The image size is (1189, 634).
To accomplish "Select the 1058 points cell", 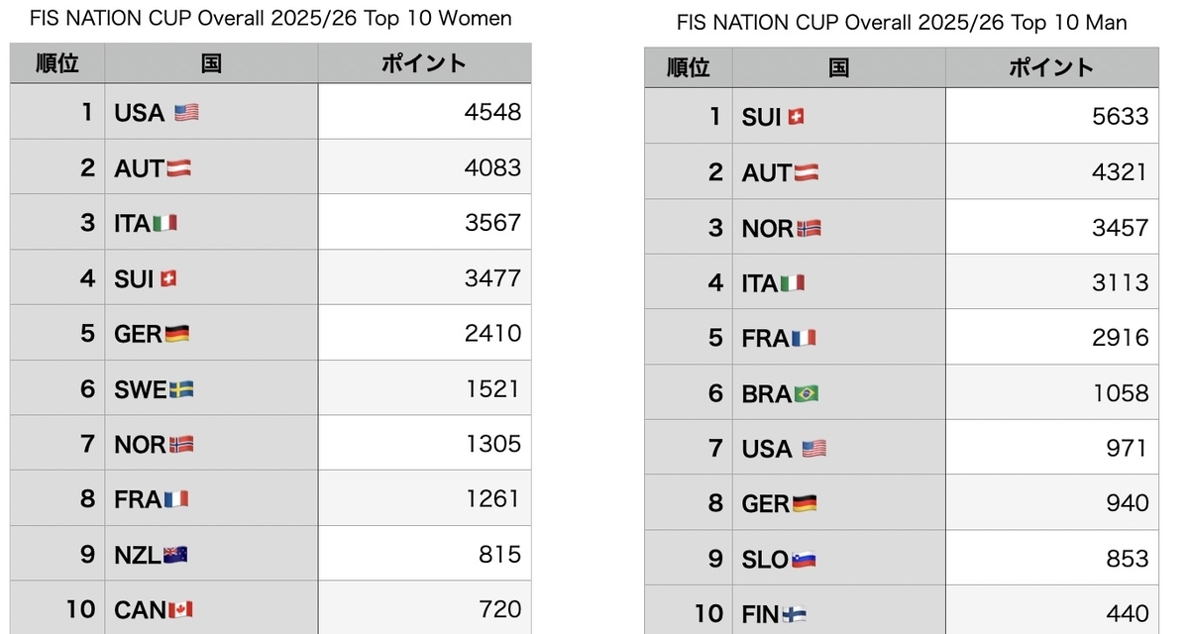I will pyautogui.click(x=1052, y=392).
